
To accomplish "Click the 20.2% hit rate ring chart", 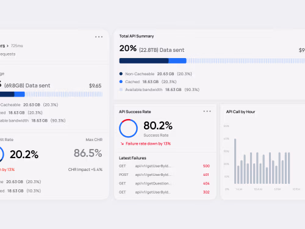I will pyautogui.click(x=1, y=154).
